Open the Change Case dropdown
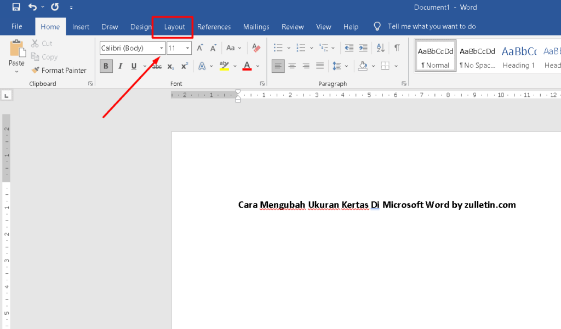The width and height of the screenshot is (561, 329). point(234,48)
